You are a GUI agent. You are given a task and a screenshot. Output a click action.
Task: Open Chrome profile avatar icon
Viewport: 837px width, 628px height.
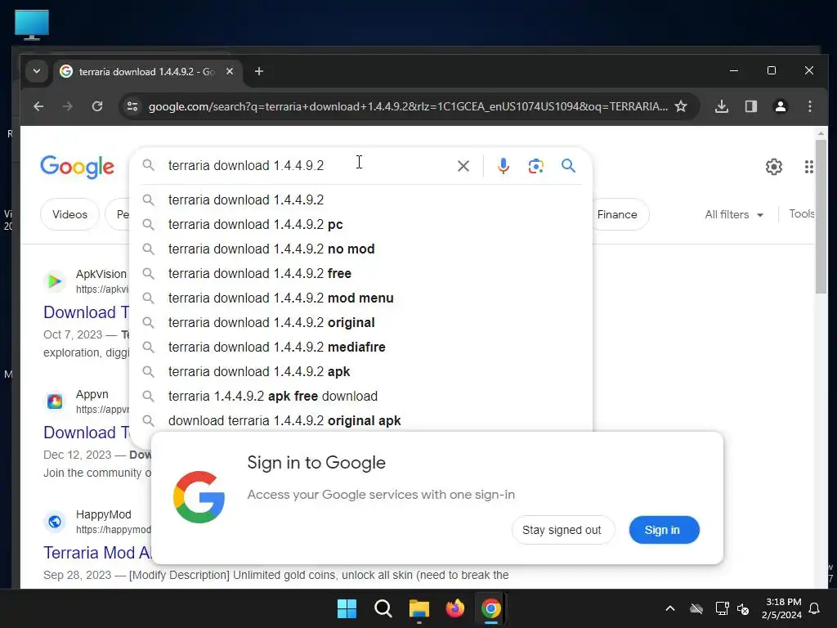[x=780, y=106]
